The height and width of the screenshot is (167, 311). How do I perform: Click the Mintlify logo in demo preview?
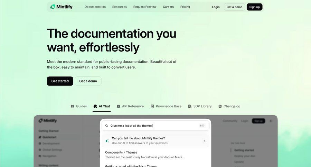[x=48, y=120]
